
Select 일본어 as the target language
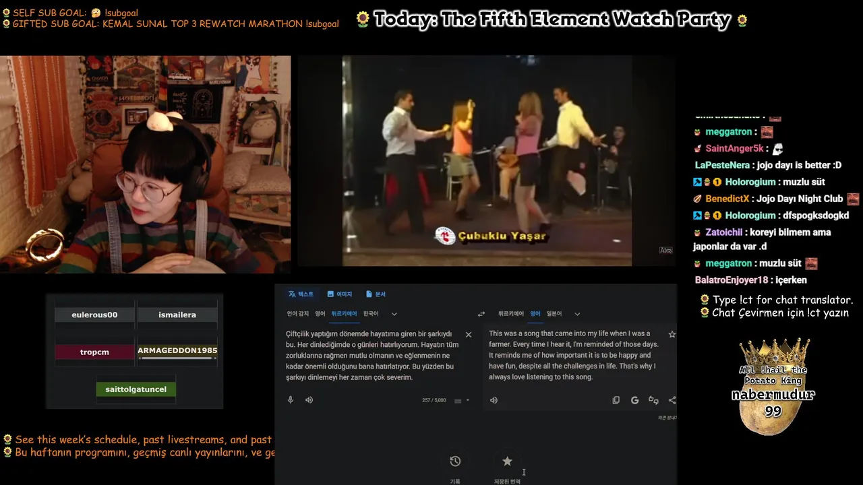554,314
